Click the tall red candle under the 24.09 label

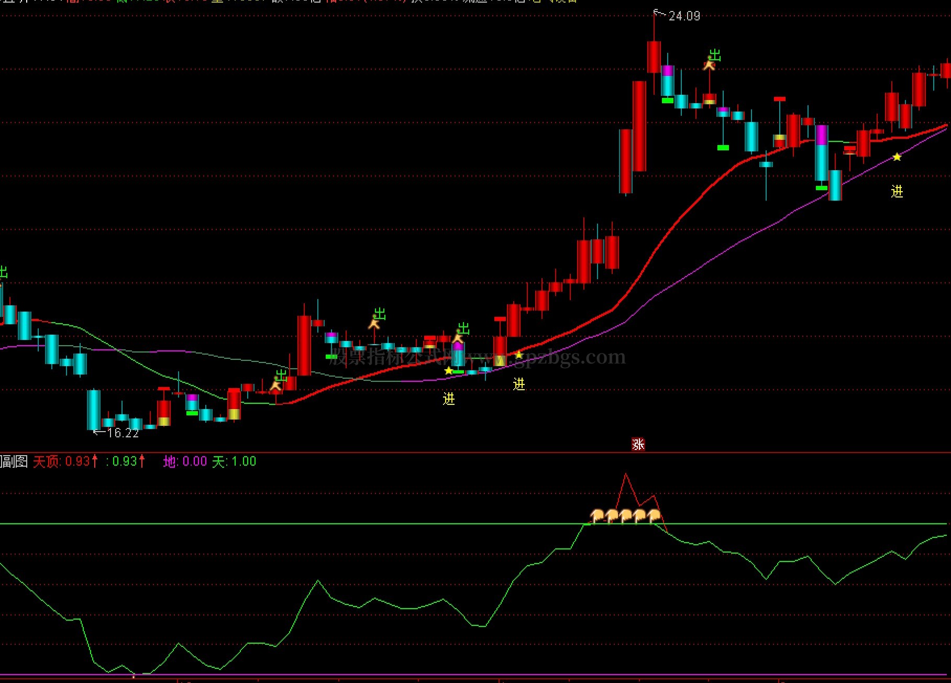(654, 57)
